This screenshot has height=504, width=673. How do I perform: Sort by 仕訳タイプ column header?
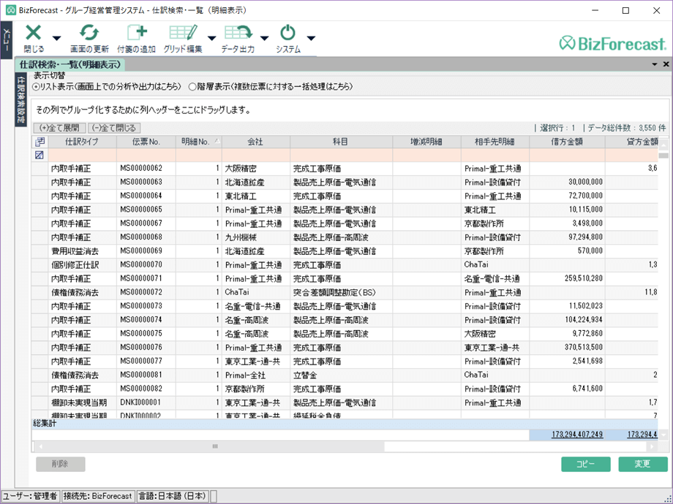(82, 142)
